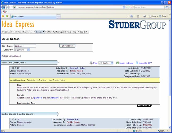Click the CSV document icon
This screenshot has width=172, height=133.
(x=137, y=63)
